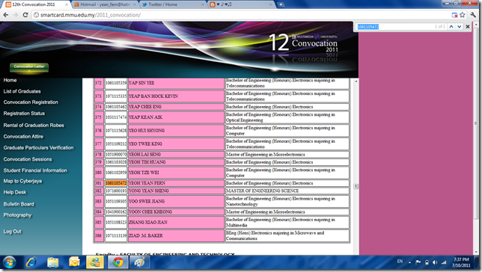Open the Action Center flag icon
The width and height of the screenshot is (482, 272).
[x=418, y=262]
